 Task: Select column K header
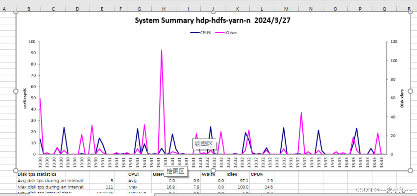coord(237,9)
